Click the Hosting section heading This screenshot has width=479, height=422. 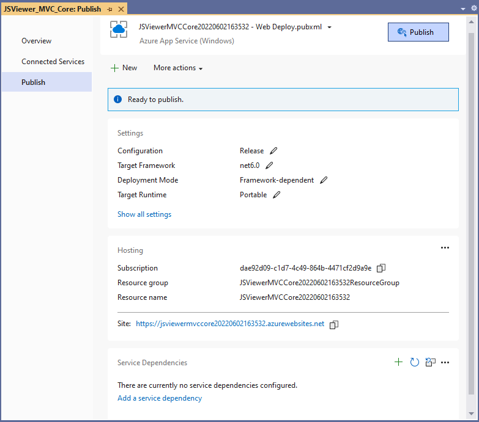[130, 250]
